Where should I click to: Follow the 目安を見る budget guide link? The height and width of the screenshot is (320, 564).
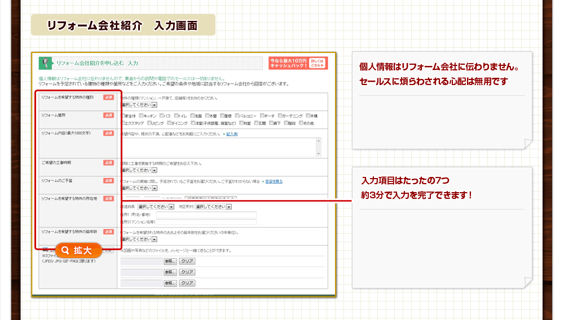click(x=274, y=181)
